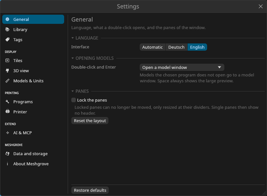The image size is (267, 196).
Task: Click the Settings title bar text
Action: coord(128,7)
